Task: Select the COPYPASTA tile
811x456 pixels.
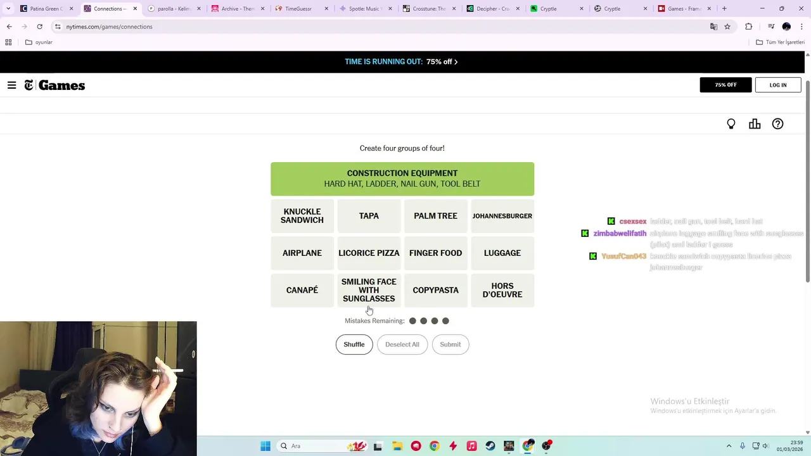Action: tap(435, 290)
